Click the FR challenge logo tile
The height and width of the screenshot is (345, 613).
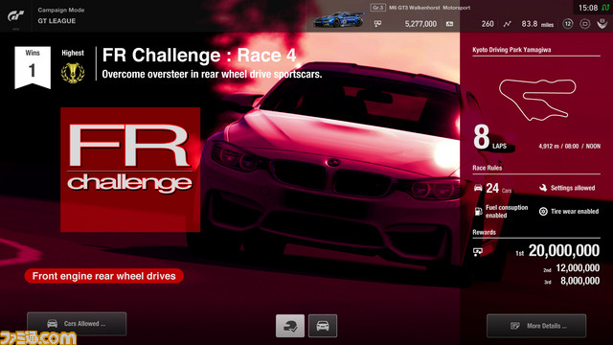(130, 170)
